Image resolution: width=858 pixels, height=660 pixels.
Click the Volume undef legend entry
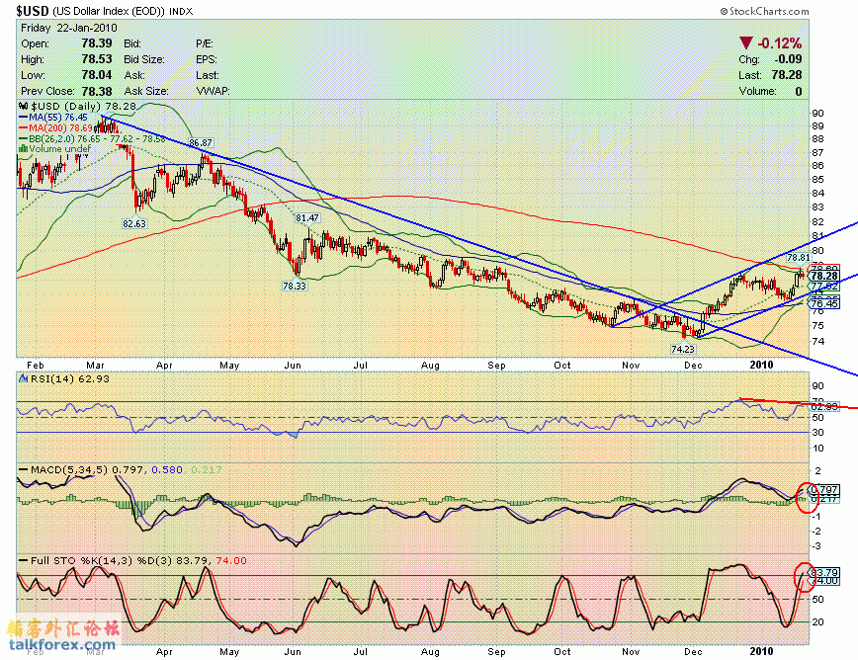tap(55, 149)
